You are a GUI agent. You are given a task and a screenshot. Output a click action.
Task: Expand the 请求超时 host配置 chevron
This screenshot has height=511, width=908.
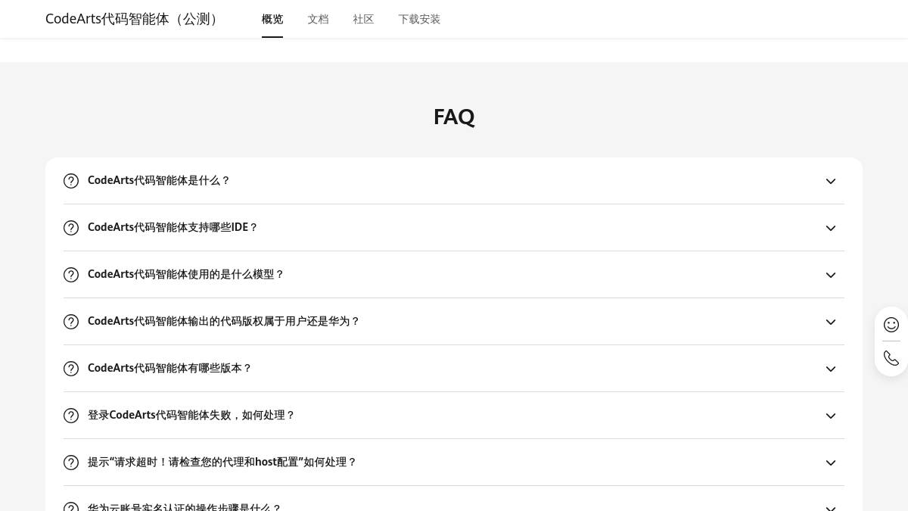[x=831, y=463]
